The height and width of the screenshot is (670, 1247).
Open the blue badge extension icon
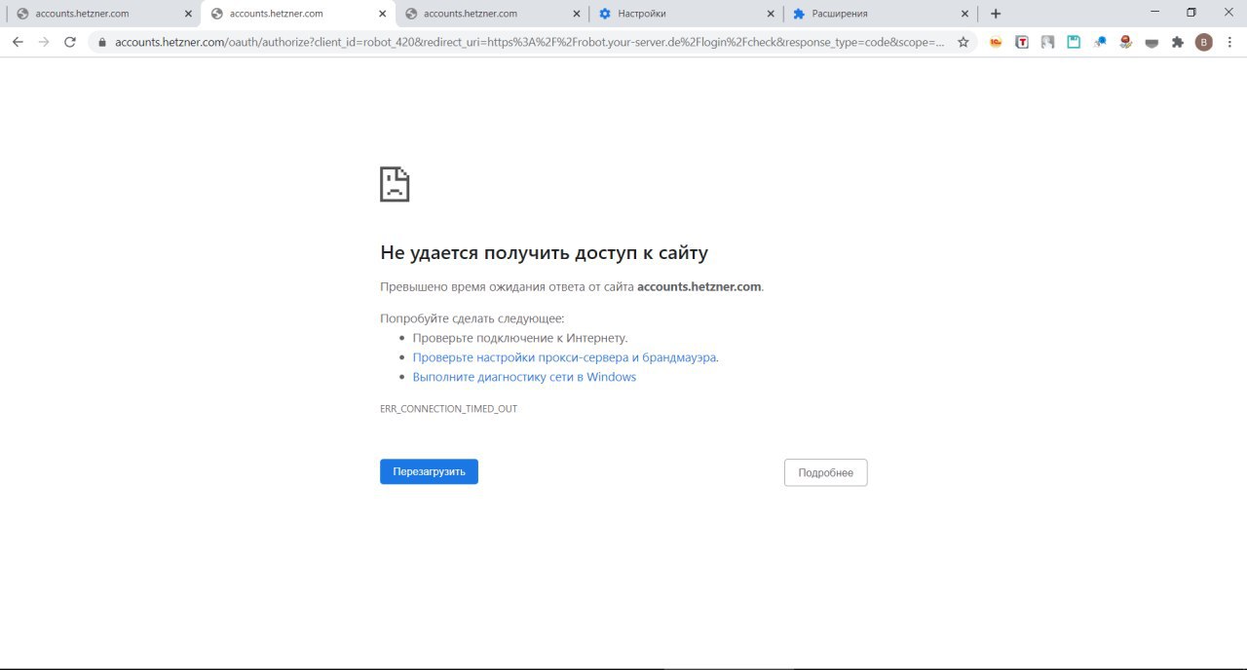1100,42
